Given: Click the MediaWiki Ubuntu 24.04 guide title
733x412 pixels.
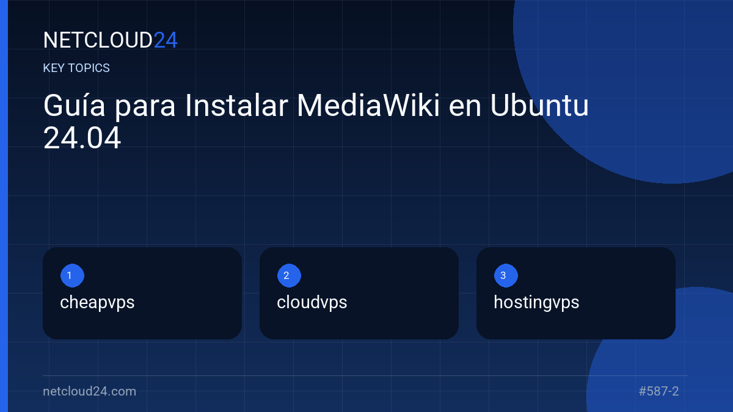Looking at the screenshot, I should [316, 122].
